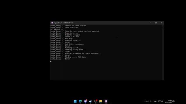Maximize the console window
The height and width of the screenshot is (104, 186).
click(156, 23)
